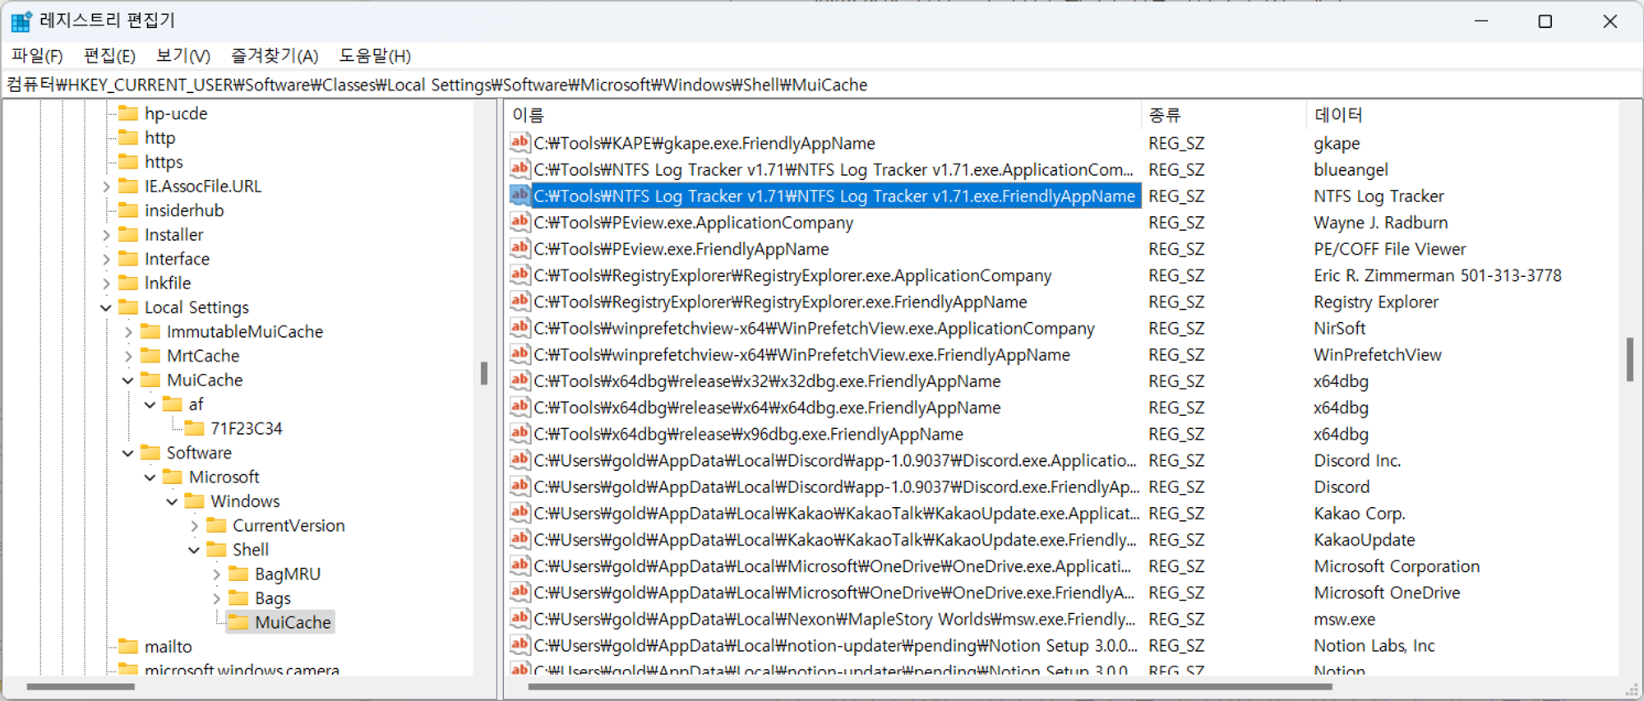
Task: Click string icon of WinPrefetchView.exe.FriendlyAppName value
Action: (520, 354)
